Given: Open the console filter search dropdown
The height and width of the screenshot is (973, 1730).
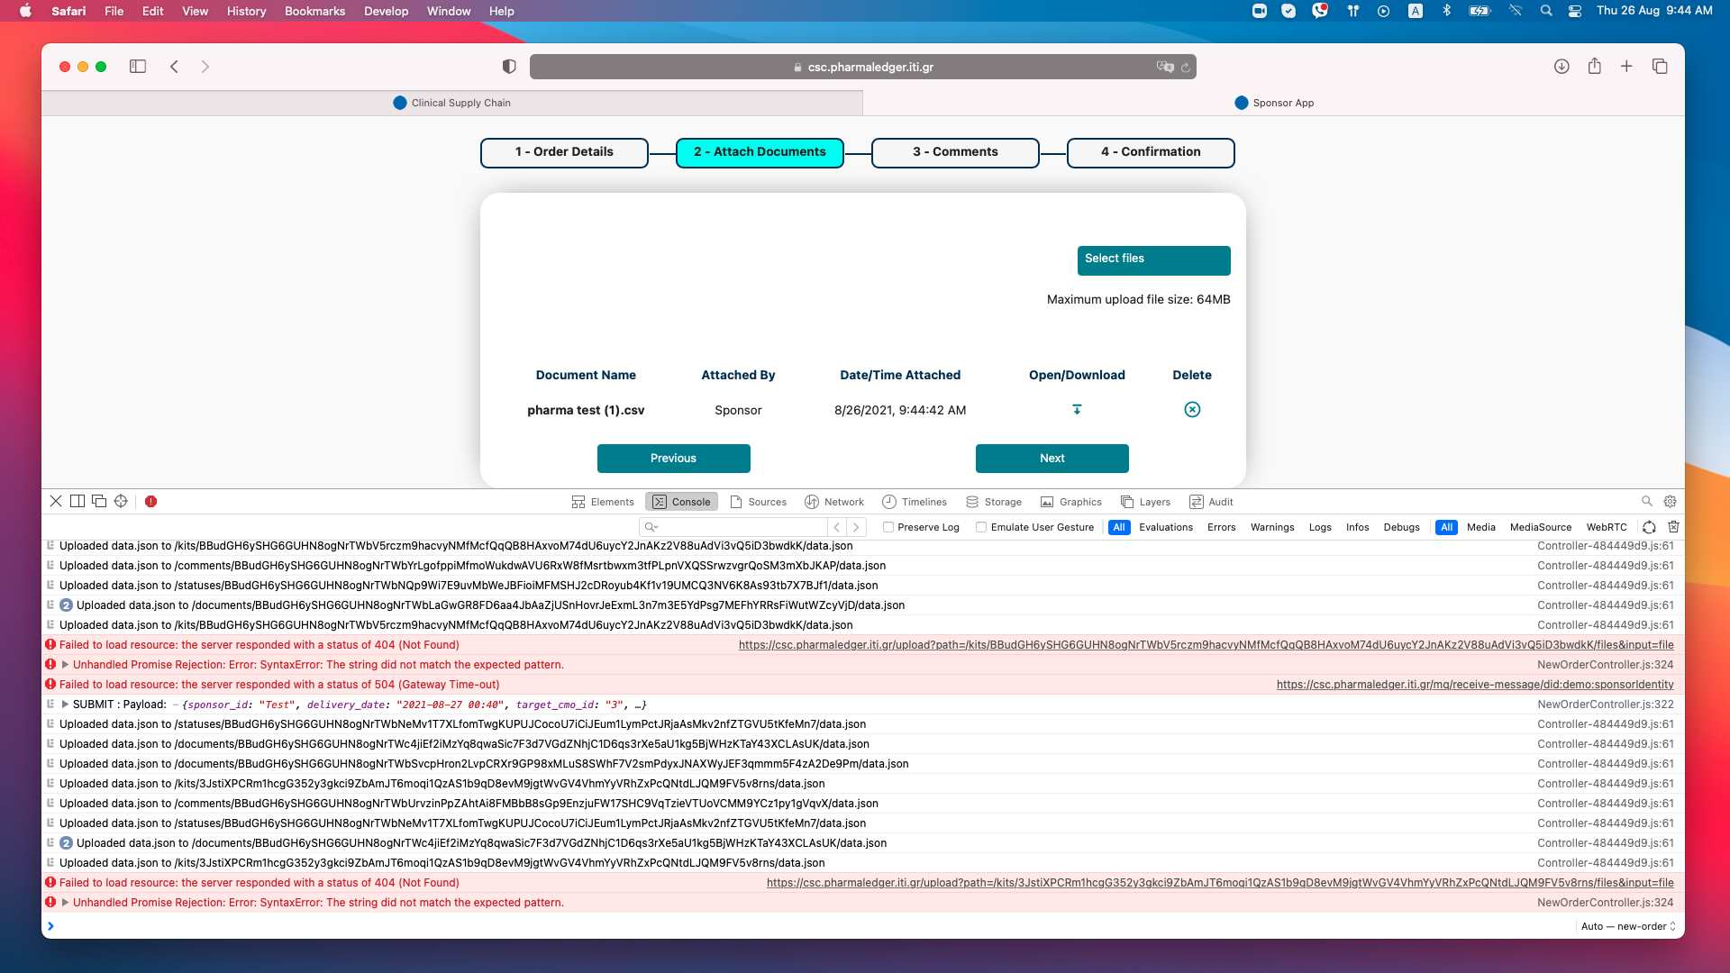Looking at the screenshot, I should click(x=651, y=528).
